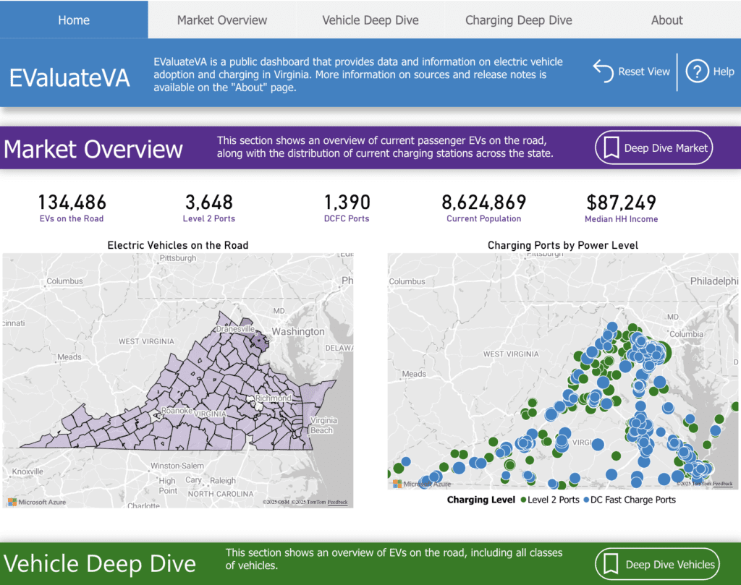Click the bookmark icon in Deep Dive Market
The image size is (741, 585).
click(611, 148)
